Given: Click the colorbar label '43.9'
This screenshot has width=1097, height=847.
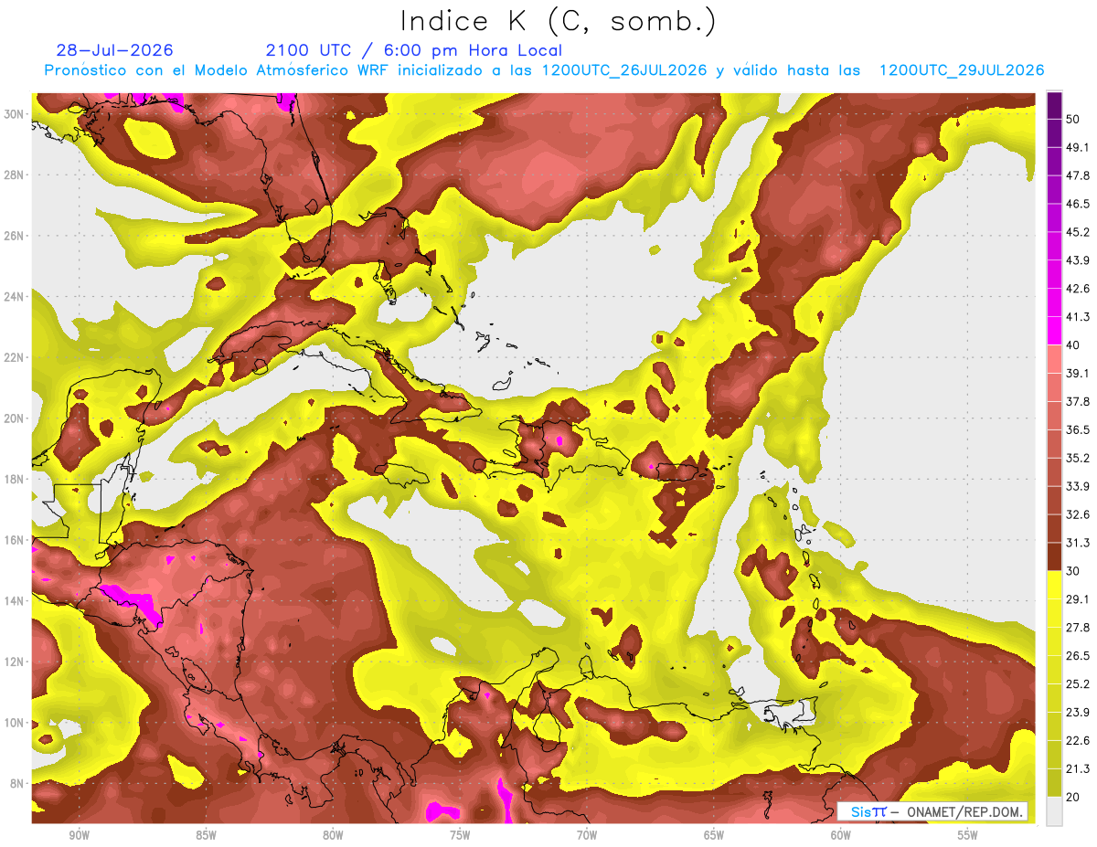Looking at the screenshot, I should (x=1078, y=260).
